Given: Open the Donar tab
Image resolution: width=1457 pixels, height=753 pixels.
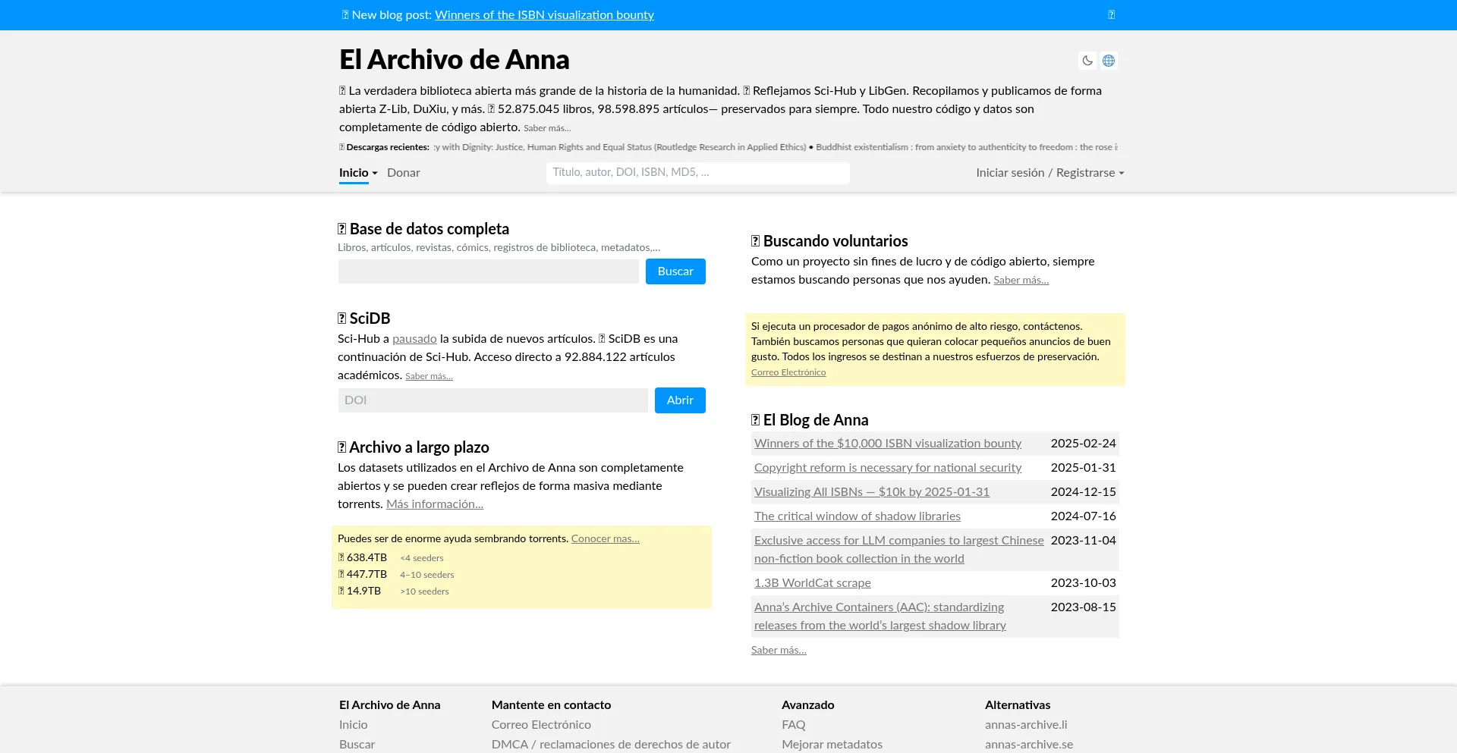Looking at the screenshot, I should tap(404, 173).
